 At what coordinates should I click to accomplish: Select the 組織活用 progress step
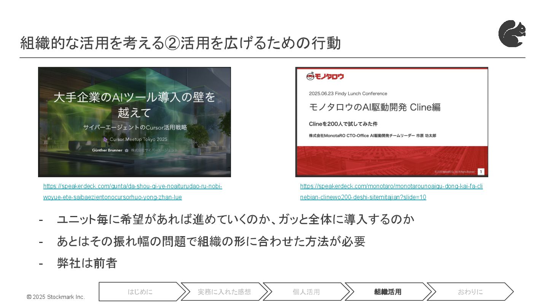coord(388,292)
